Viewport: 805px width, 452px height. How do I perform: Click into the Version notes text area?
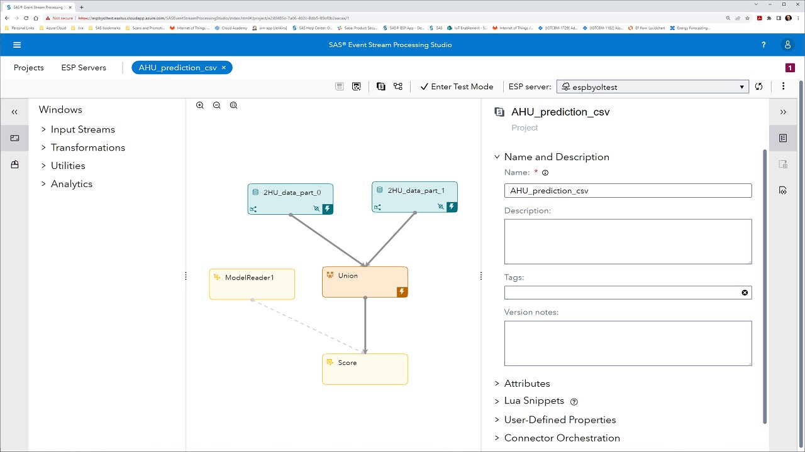(x=628, y=343)
